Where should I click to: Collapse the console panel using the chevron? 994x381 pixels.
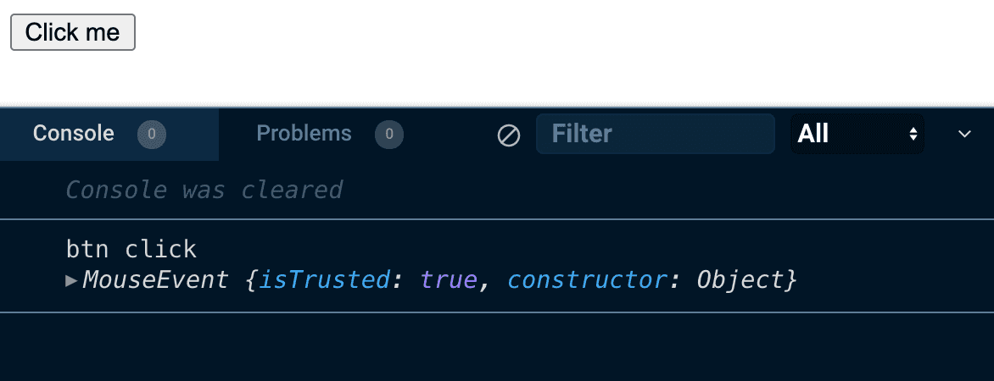coord(964,134)
